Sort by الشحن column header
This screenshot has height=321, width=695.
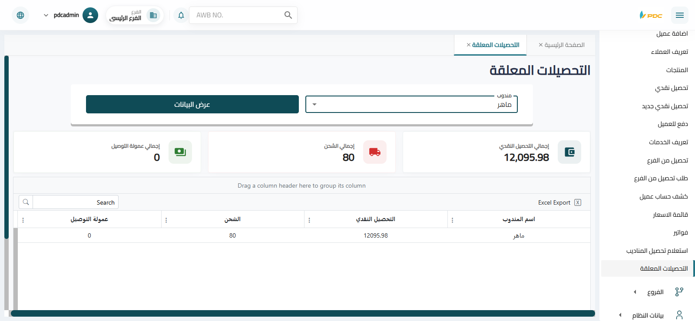(232, 219)
